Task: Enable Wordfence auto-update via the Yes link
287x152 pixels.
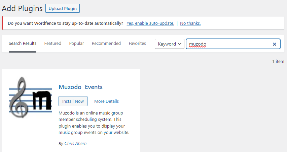Action: tap(150, 23)
